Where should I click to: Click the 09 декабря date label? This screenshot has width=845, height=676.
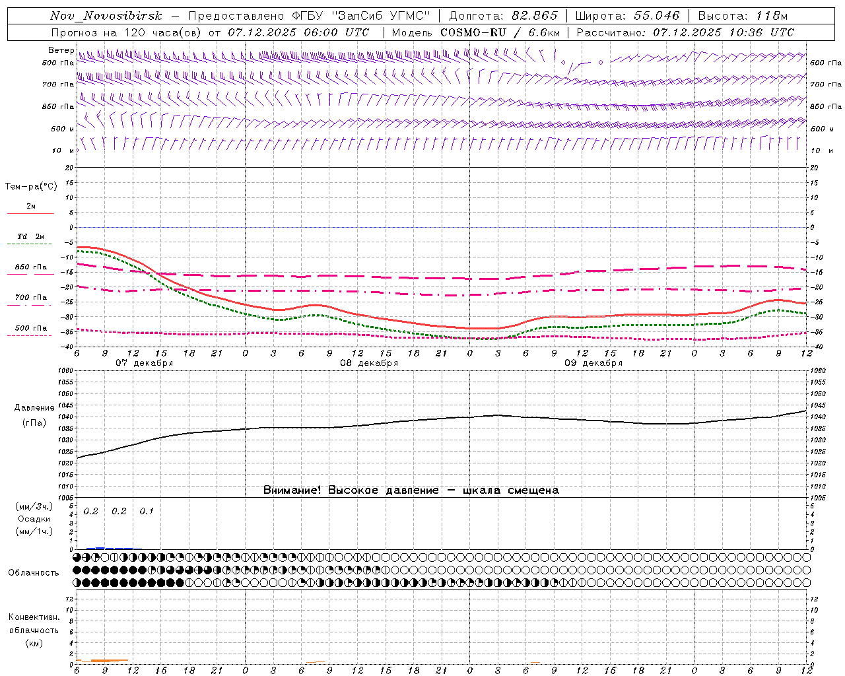click(x=593, y=363)
